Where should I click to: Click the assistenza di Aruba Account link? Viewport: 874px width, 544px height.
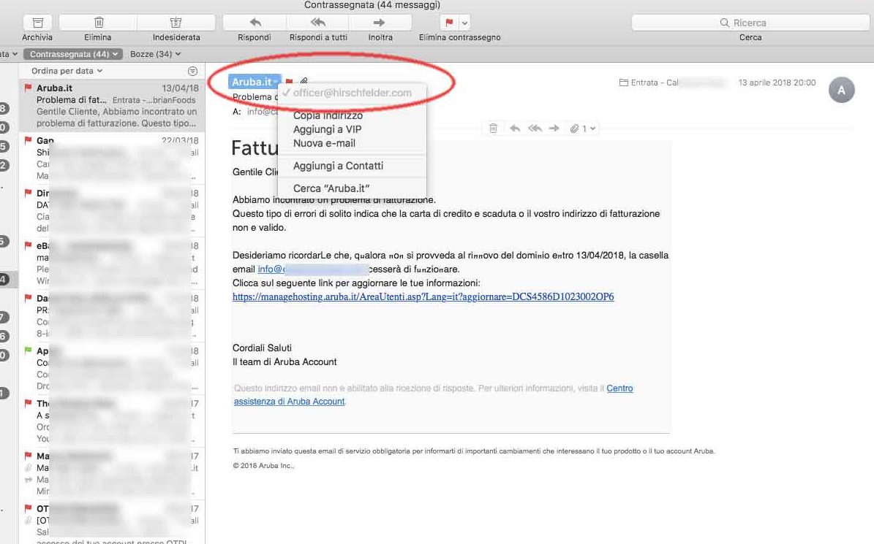pyautogui.click(x=290, y=401)
